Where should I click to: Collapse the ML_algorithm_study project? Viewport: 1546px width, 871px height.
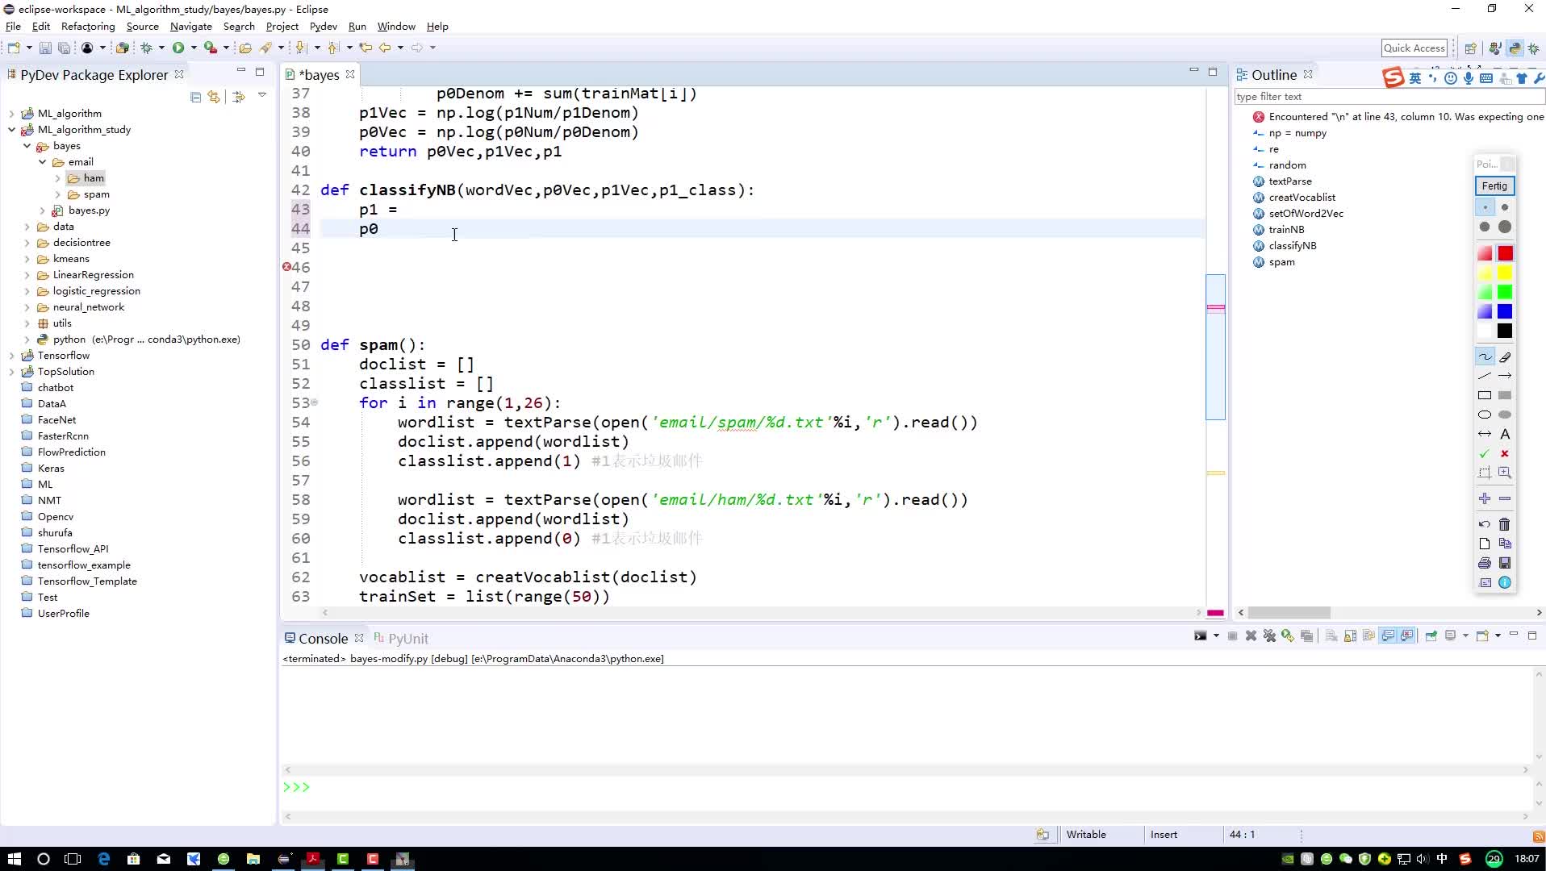click(x=12, y=130)
